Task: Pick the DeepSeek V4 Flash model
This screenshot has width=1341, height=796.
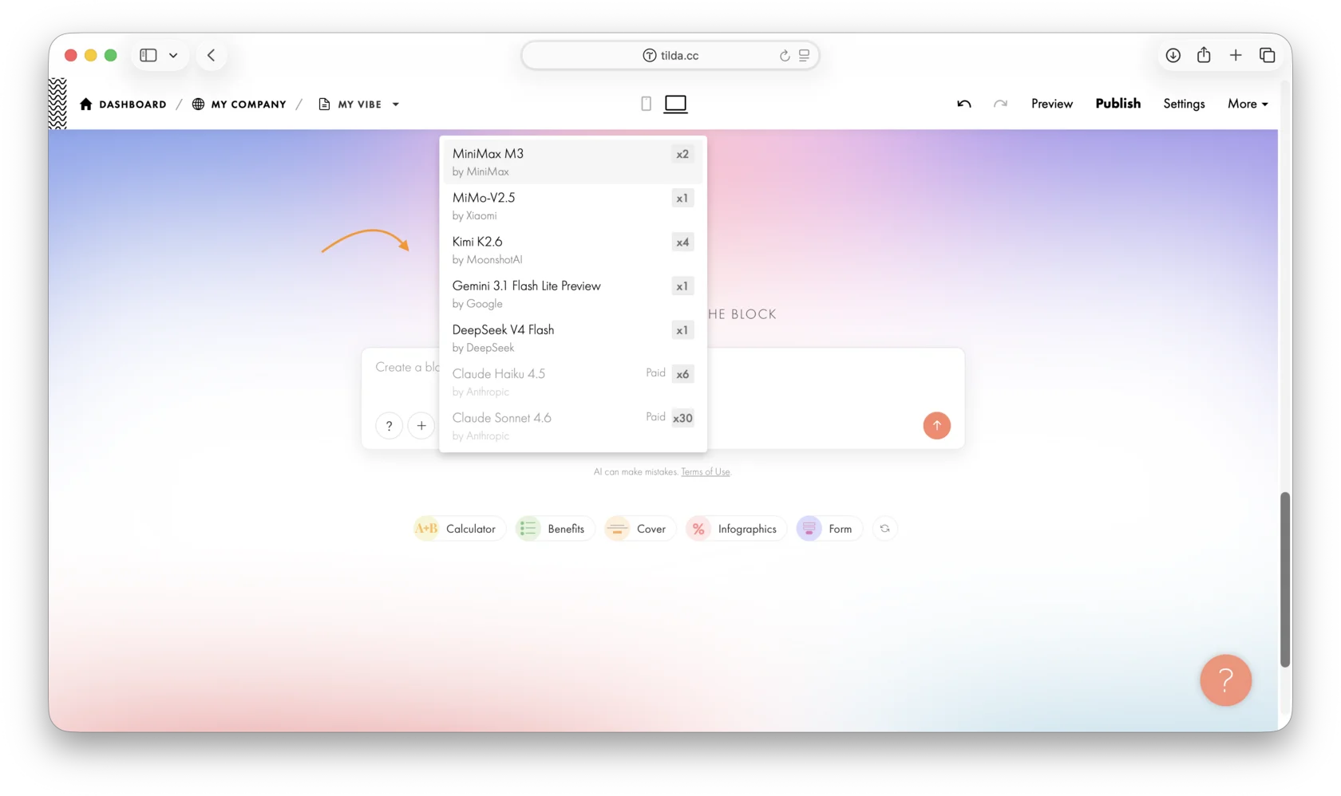Action: pyautogui.click(x=573, y=337)
